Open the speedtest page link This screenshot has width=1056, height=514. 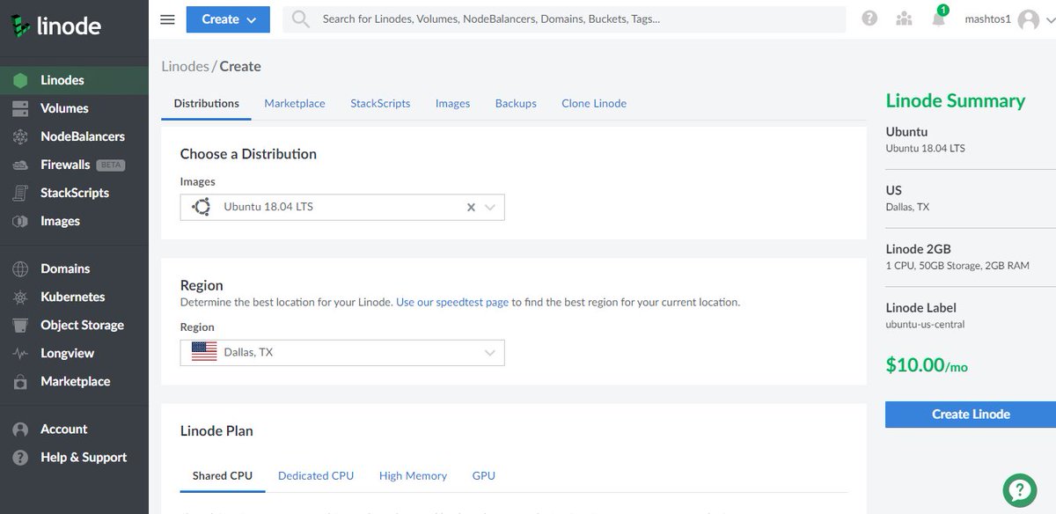pos(452,302)
